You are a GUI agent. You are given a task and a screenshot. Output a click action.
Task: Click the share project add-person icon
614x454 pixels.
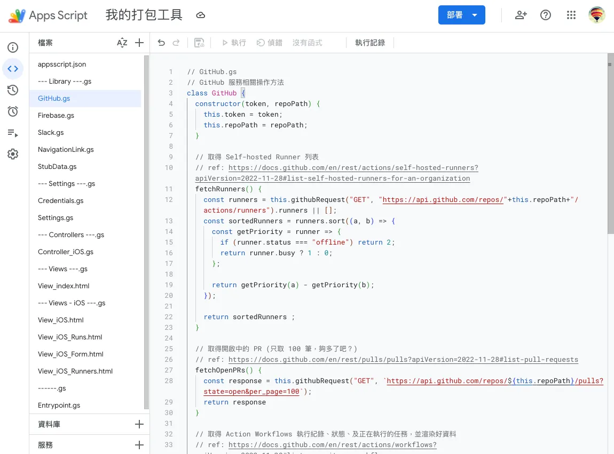(521, 15)
